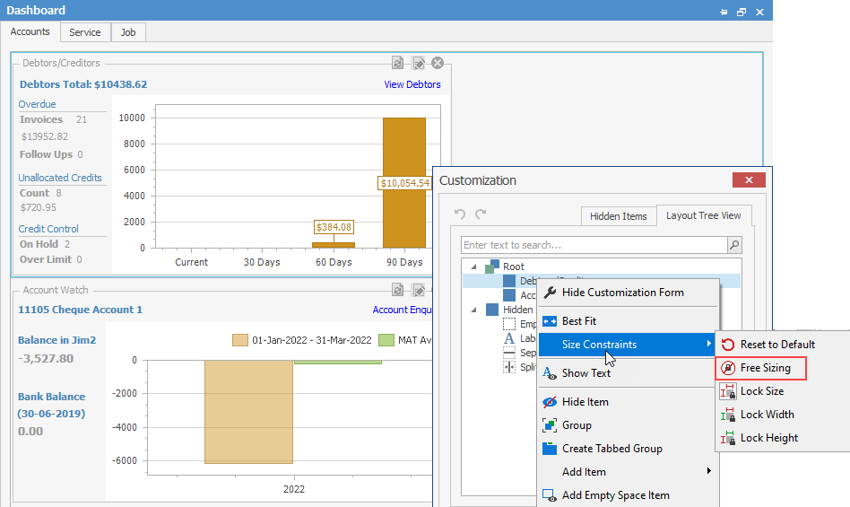Click the Enter text to search field
The width and height of the screenshot is (850, 507).
592,245
